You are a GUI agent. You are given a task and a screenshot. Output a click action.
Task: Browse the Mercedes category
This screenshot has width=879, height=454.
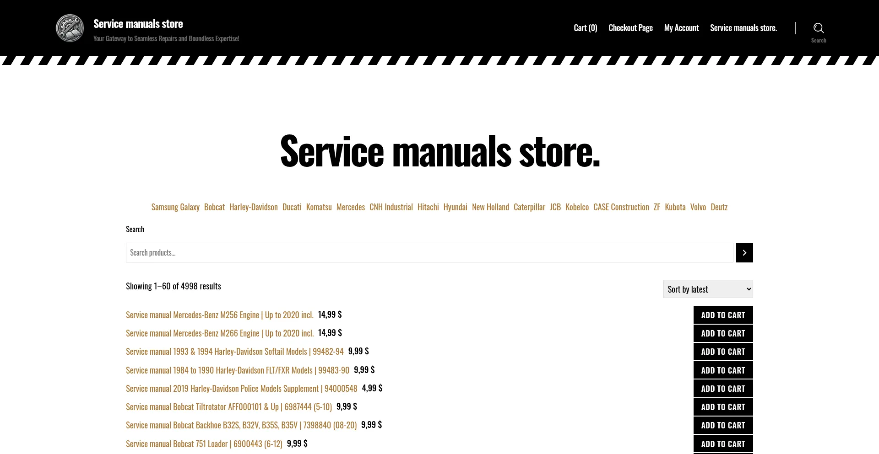(351, 207)
